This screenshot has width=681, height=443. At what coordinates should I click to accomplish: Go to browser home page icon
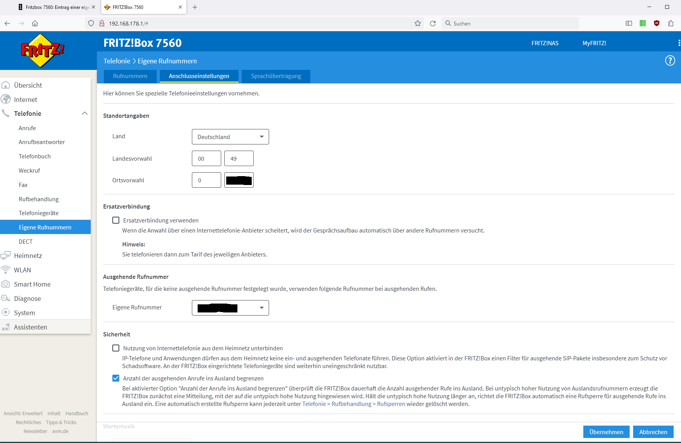[x=35, y=23]
